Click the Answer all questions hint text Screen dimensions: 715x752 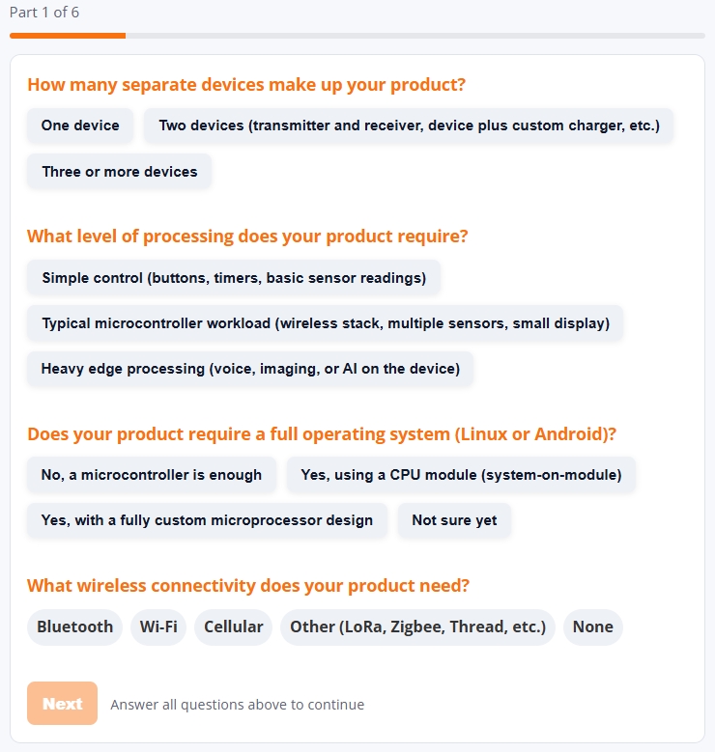(238, 705)
